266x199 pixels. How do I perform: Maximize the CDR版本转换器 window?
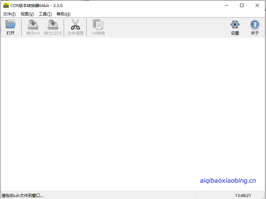[242, 5]
